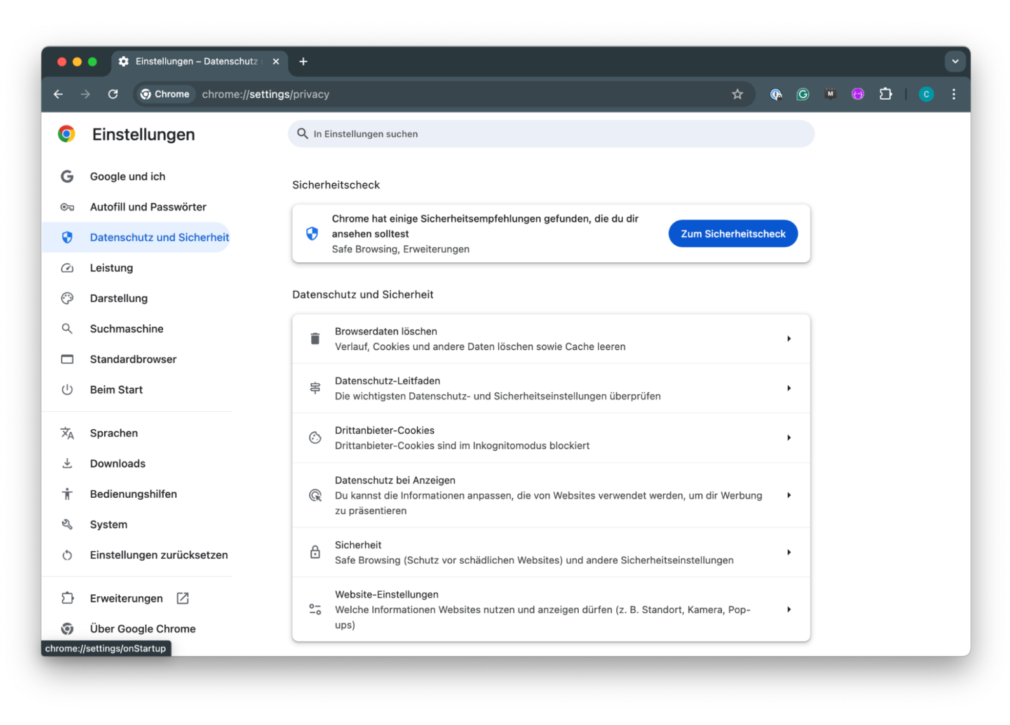This screenshot has height=725, width=1010.
Task: Select 'Datenschutz und Sicherheit' in sidebar
Action: coord(137,238)
